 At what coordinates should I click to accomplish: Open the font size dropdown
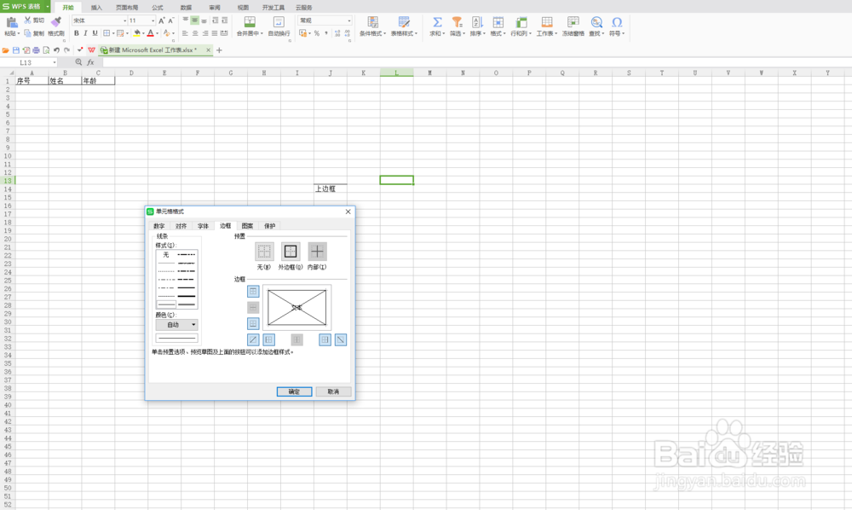tap(153, 20)
